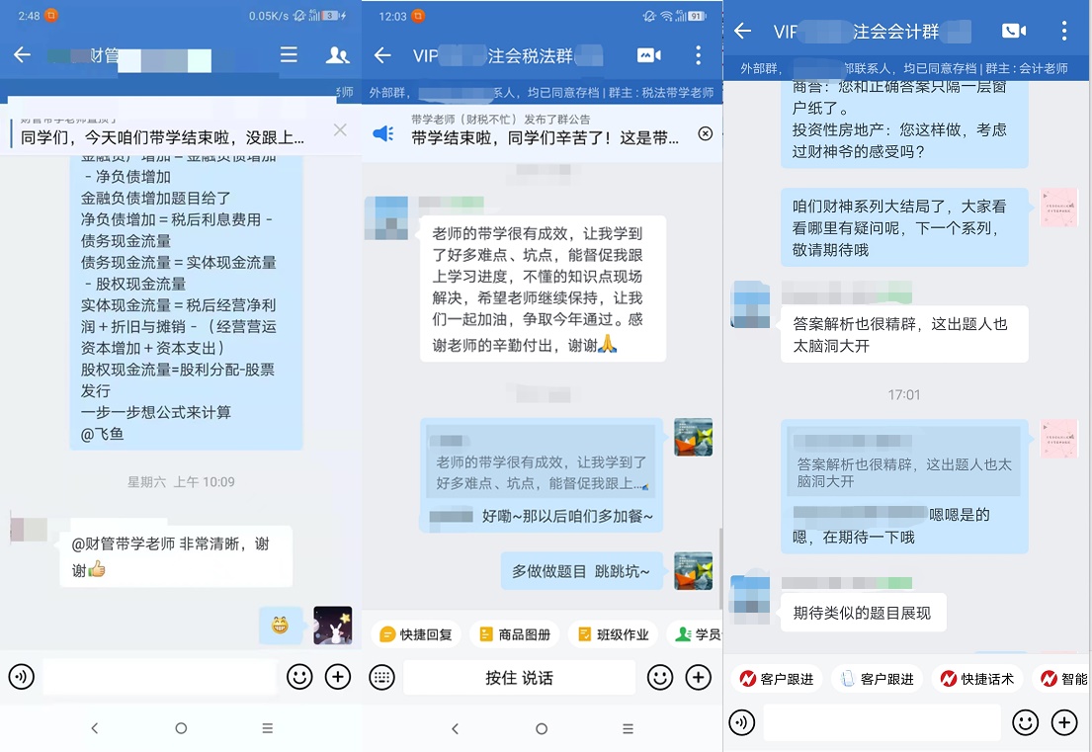Open plus attachments in 财管 chat

tap(338, 677)
